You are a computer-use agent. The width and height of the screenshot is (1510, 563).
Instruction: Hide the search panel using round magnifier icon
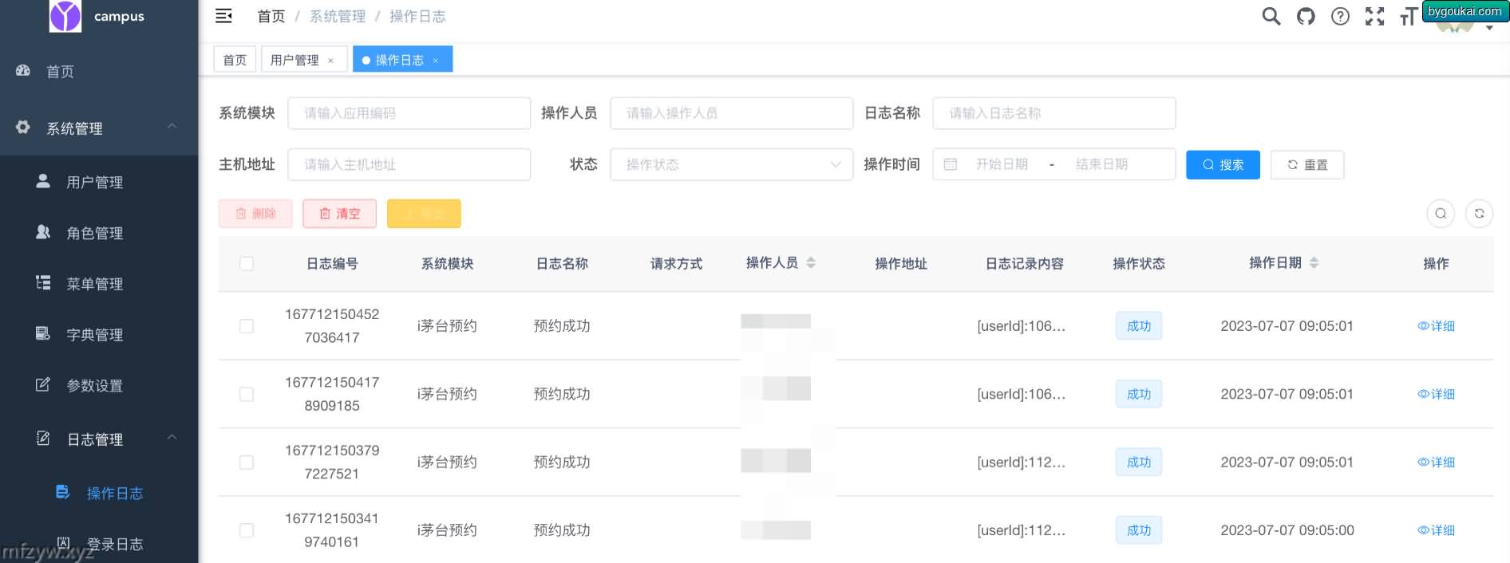coord(1440,213)
